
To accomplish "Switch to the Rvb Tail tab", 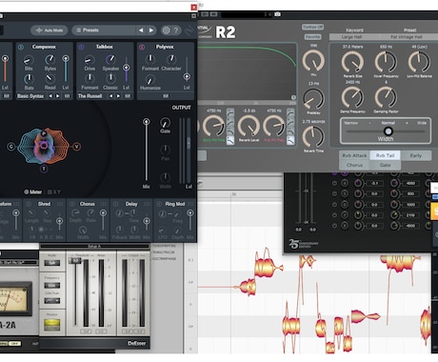I will click(385, 155).
